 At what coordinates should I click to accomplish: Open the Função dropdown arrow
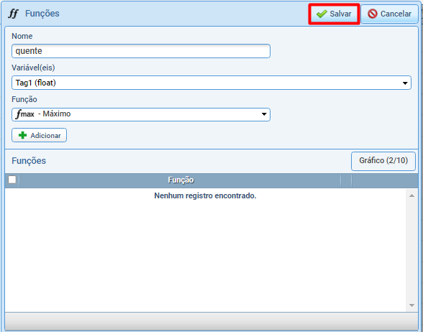pos(264,114)
